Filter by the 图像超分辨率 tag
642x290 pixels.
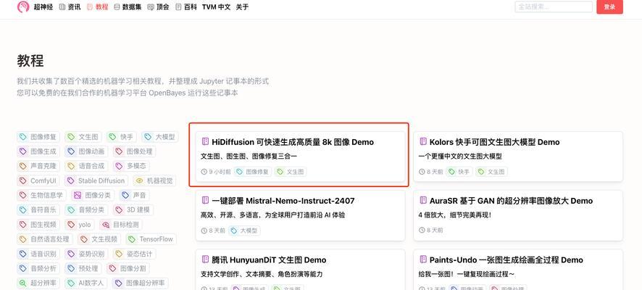tap(140, 283)
